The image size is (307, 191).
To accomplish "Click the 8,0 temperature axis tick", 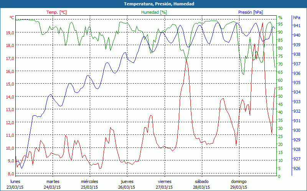I will click(12, 174).
